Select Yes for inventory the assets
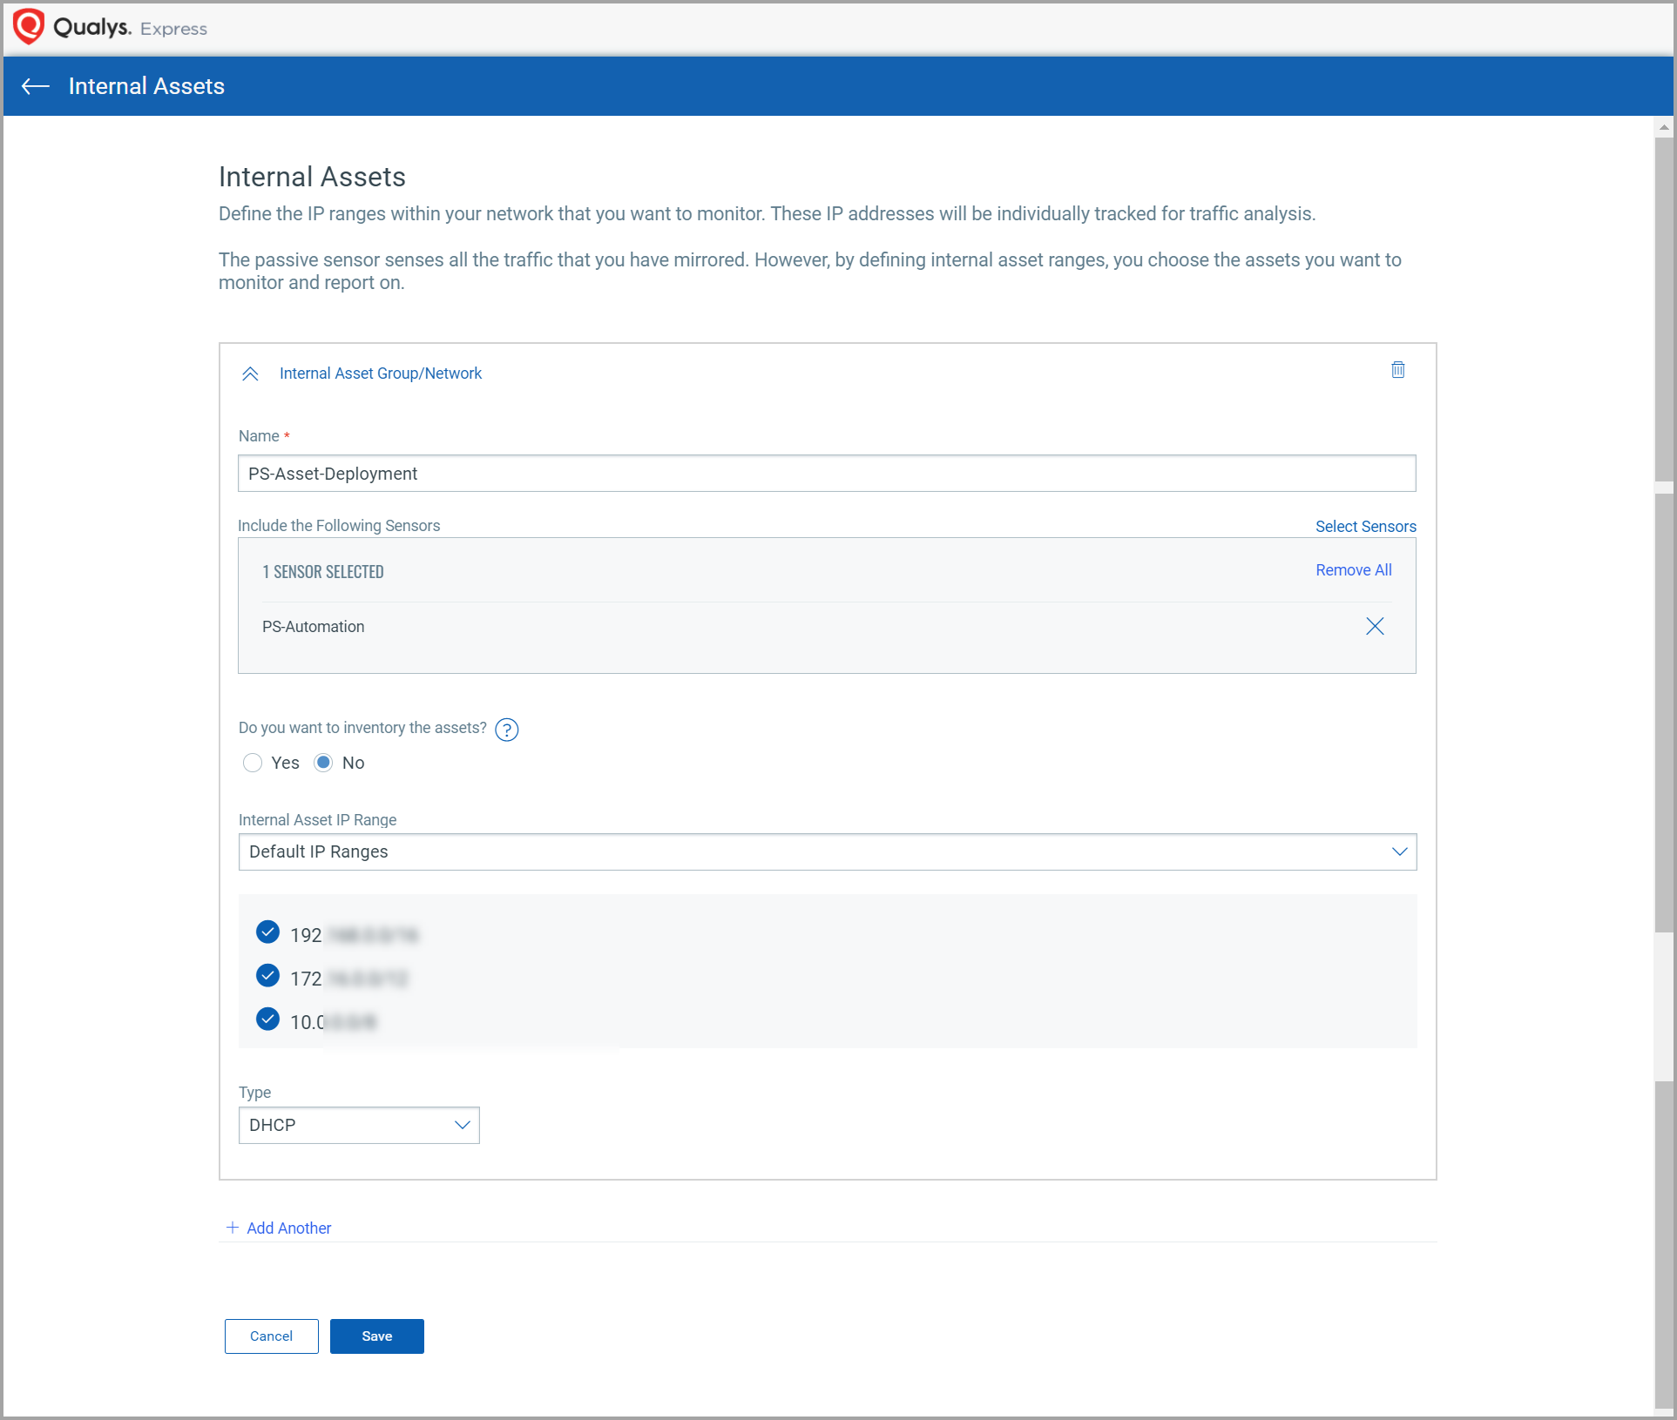 point(253,763)
